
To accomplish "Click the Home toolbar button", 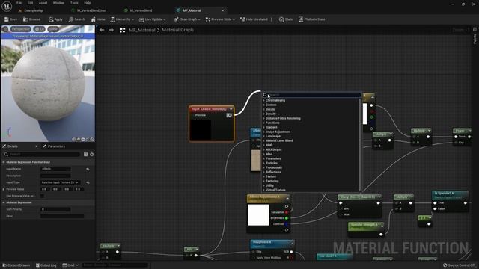I will (x=98, y=19).
